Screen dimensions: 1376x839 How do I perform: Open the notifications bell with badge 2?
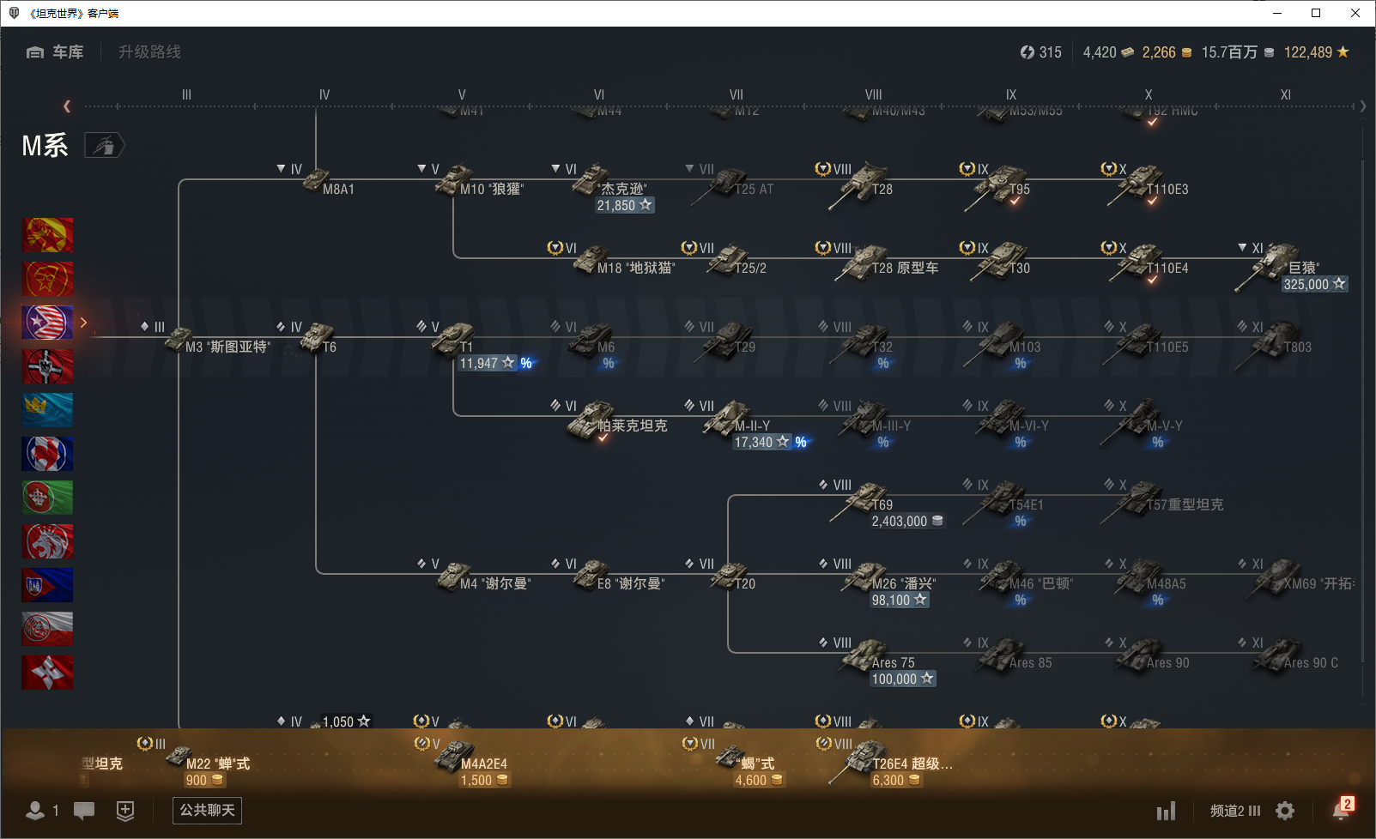[x=1343, y=808]
